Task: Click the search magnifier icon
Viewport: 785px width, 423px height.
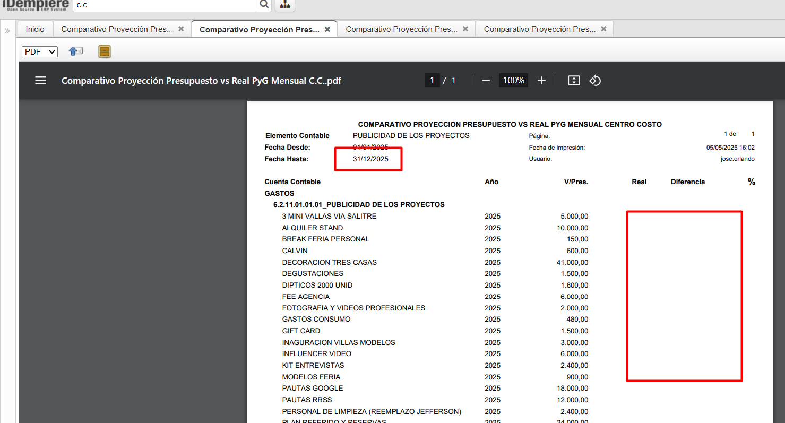Action: (263, 5)
